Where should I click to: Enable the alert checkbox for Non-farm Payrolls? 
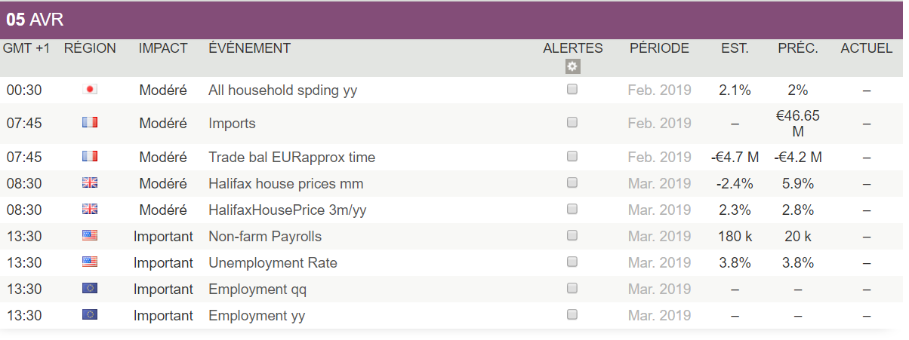572,235
